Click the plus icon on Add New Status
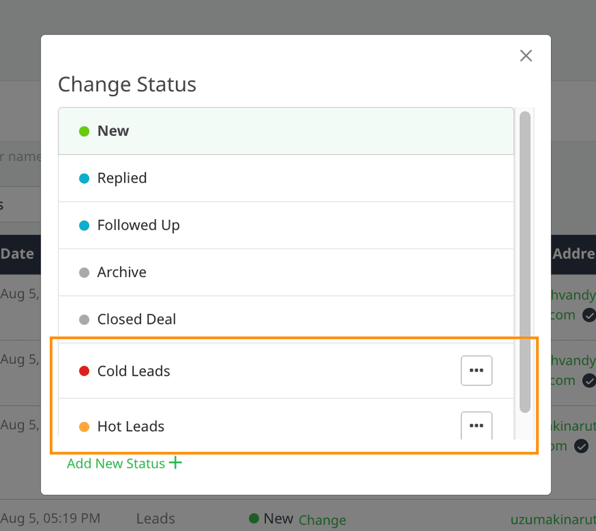The width and height of the screenshot is (596, 531). pyautogui.click(x=175, y=463)
